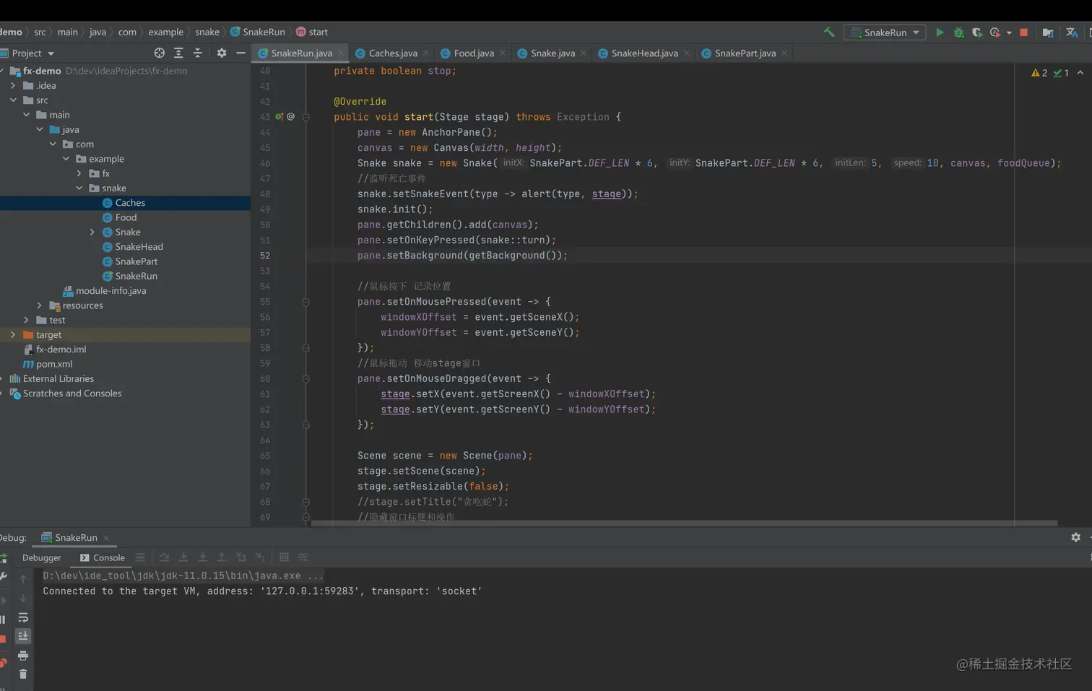Collapse the snake package folder
This screenshot has height=691, width=1092.
tap(79, 188)
